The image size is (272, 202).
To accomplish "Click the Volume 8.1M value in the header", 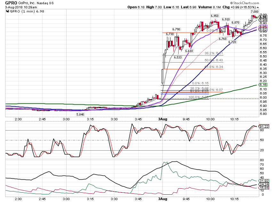I will [210, 7].
